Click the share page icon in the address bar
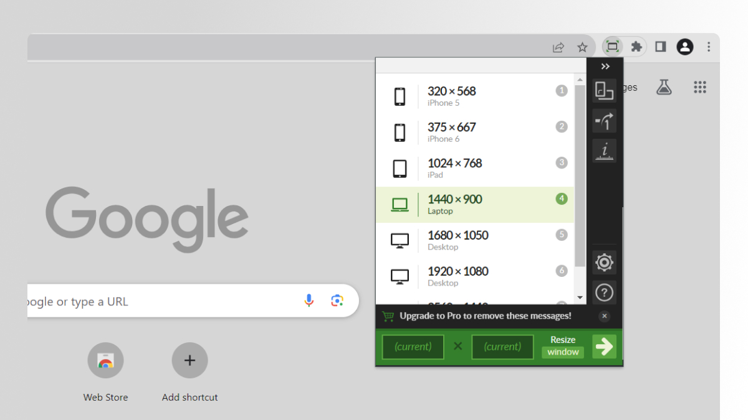This screenshot has height=420, width=748. click(559, 47)
